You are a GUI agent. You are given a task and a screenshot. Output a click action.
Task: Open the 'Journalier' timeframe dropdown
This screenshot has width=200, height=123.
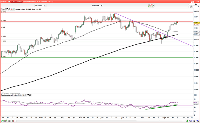click(97, 6)
